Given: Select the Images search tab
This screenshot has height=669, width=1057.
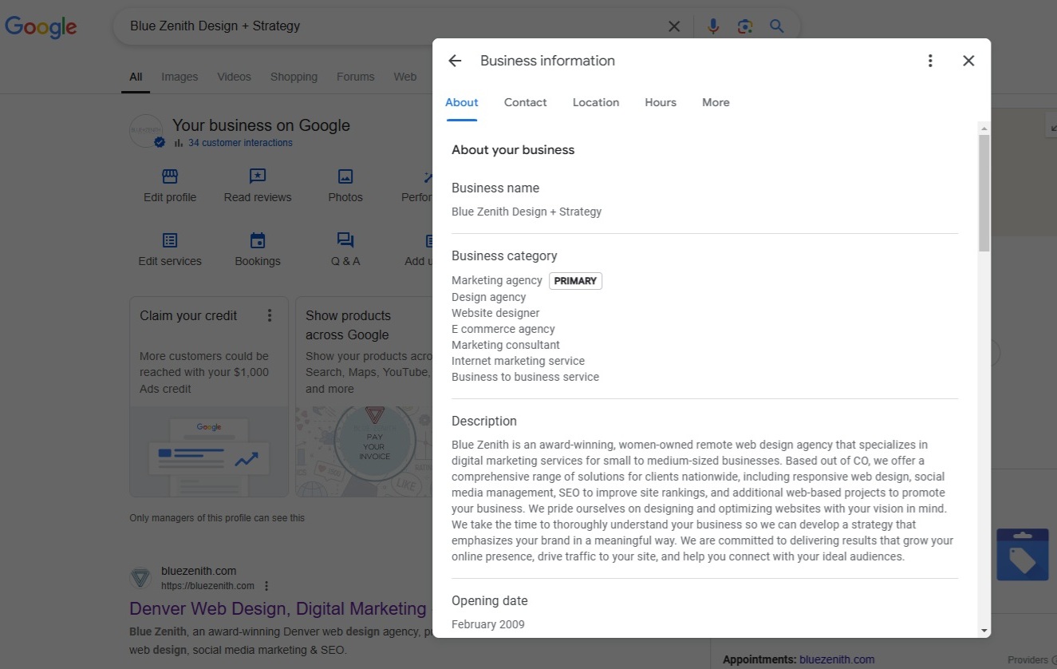Looking at the screenshot, I should pos(179,77).
